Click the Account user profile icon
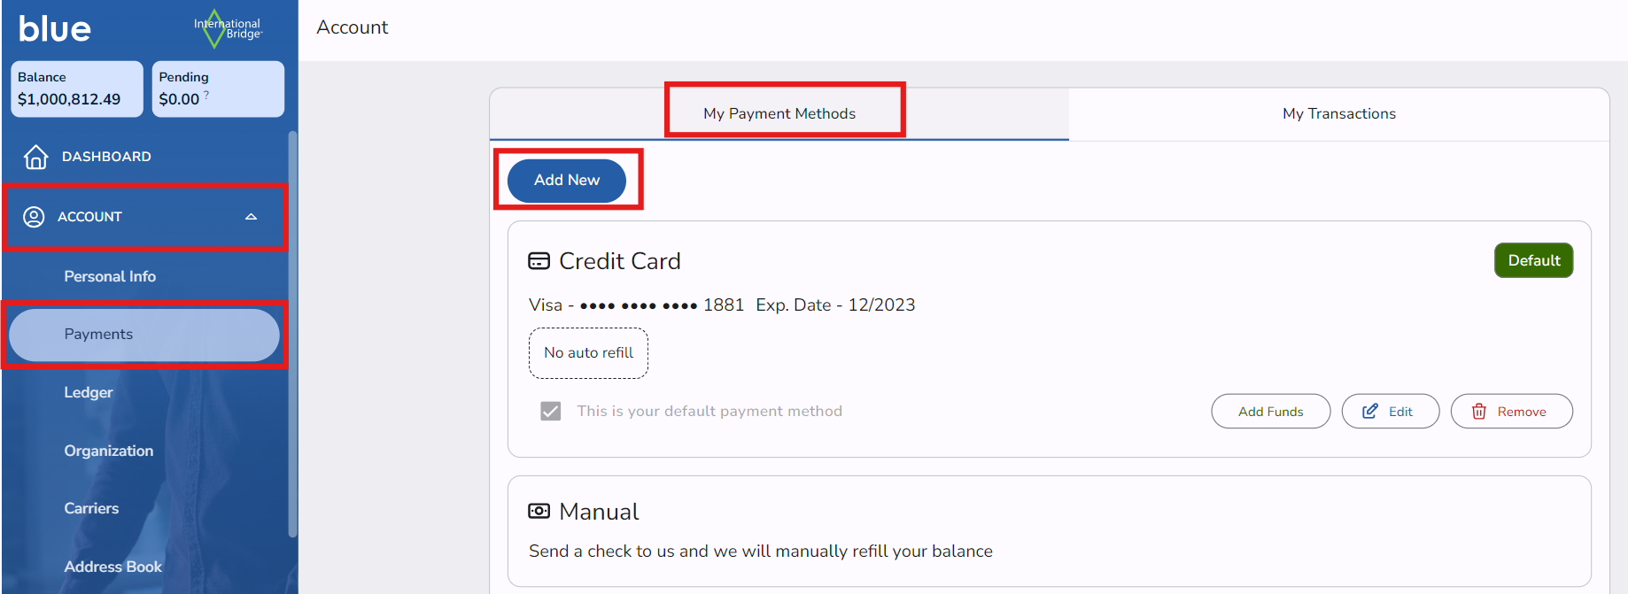Screen dimensions: 1628x594 pyautogui.click(x=34, y=217)
